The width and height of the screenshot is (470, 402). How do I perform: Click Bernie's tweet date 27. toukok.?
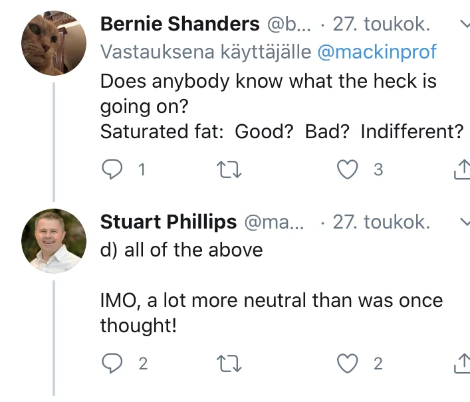pyautogui.click(x=381, y=25)
